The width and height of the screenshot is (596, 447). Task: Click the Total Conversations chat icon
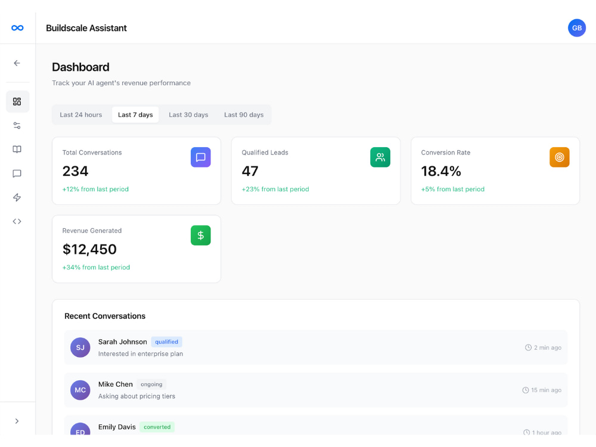201,157
